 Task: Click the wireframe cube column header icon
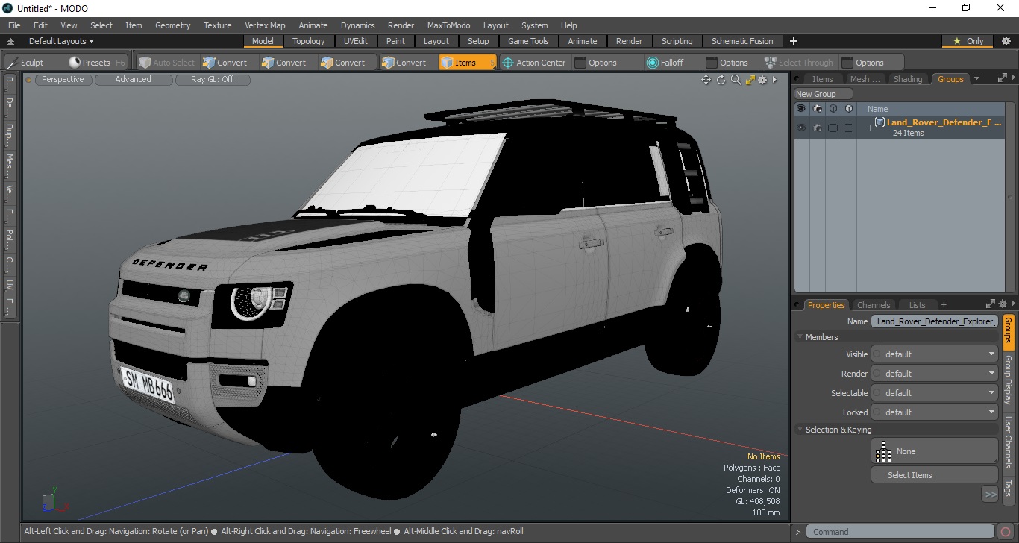click(833, 109)
